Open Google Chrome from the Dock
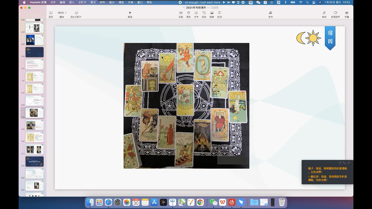This screenshot has height=209, width=372. 200,202
